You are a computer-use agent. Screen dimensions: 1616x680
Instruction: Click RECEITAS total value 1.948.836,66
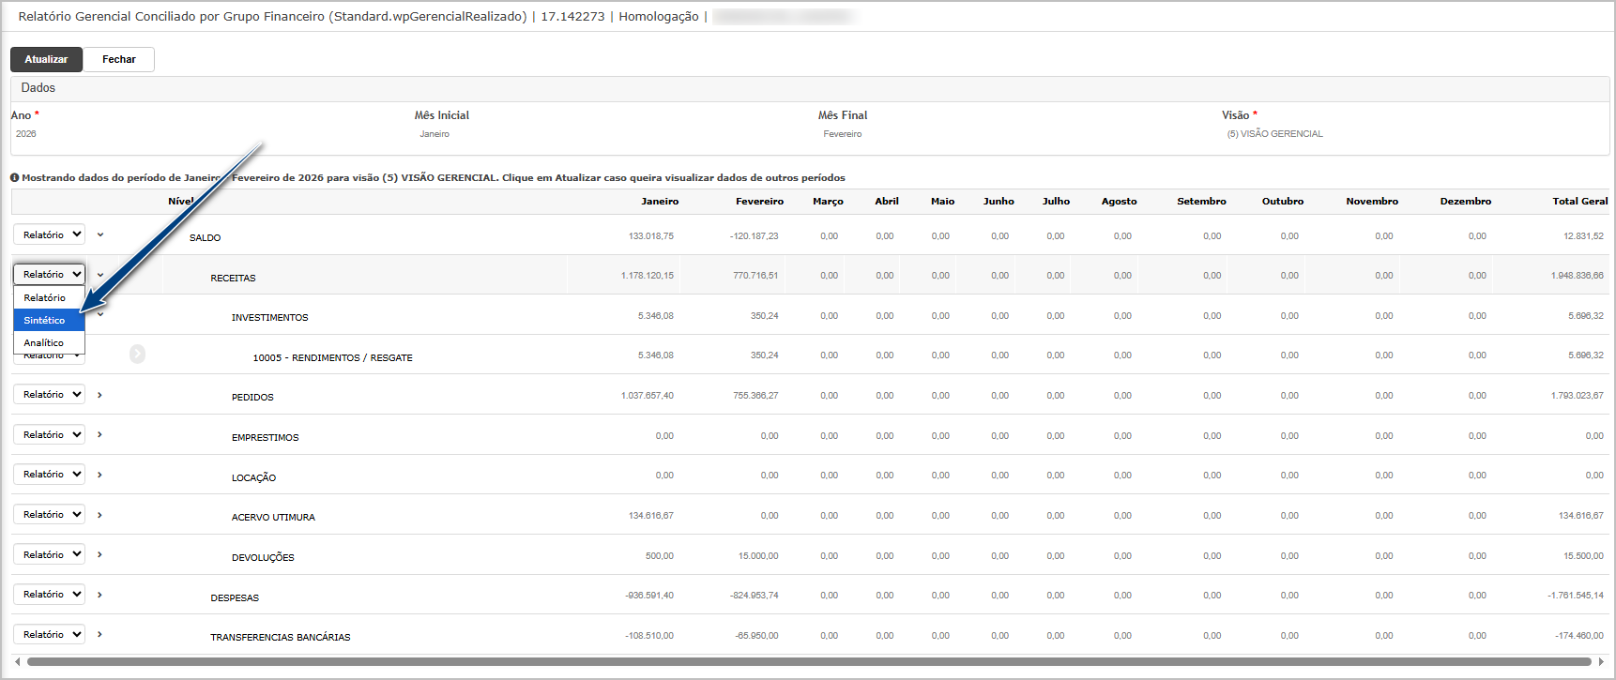(x=1578, y=276)
